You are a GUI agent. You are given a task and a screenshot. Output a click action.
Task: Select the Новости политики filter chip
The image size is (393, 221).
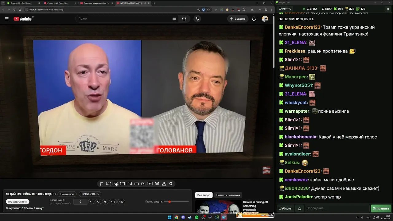click(228, 195)
